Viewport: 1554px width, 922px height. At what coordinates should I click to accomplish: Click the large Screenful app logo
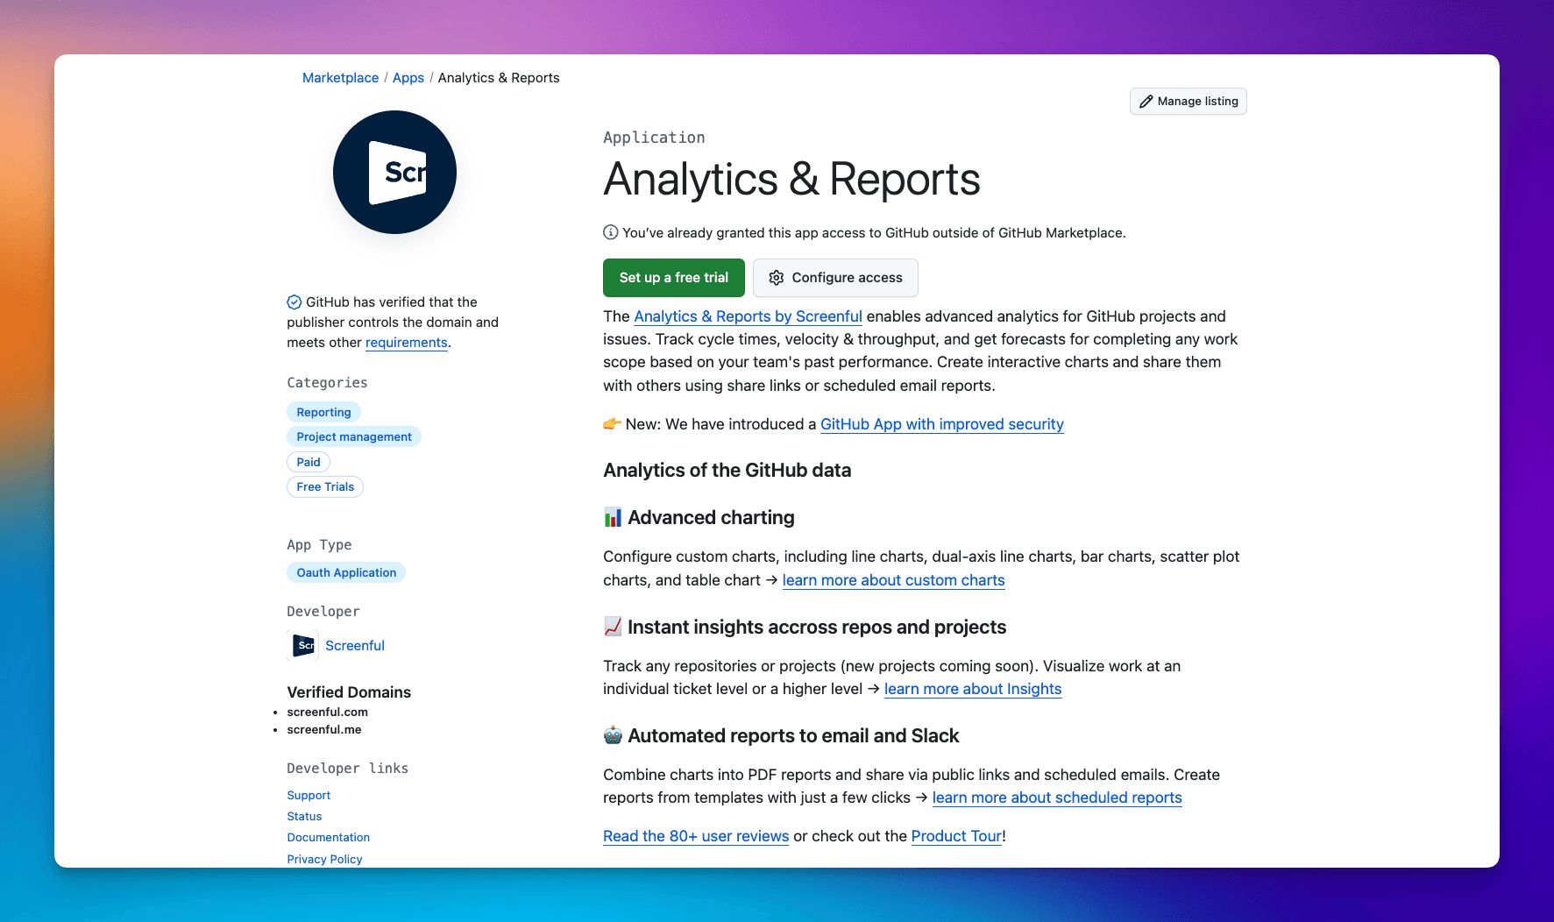pyautogui.click(x=394, y=172)
